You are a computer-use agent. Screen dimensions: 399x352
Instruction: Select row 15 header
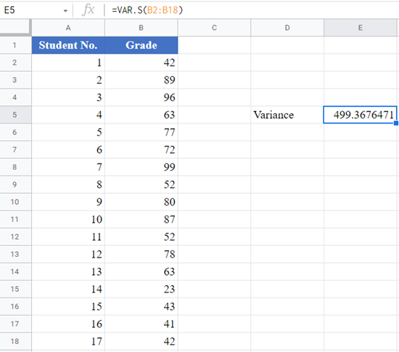click(15, 289)
